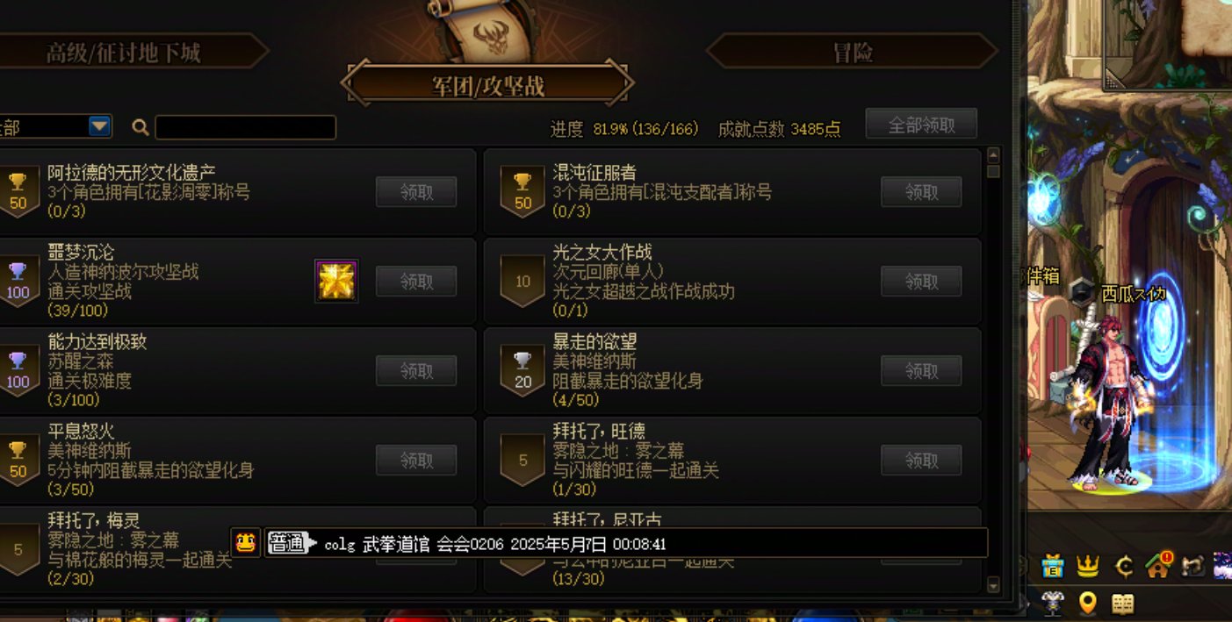Click the 全部领取 button
Image resolution: width=1232 pixels, height=622 pixels.
(921, 125)
